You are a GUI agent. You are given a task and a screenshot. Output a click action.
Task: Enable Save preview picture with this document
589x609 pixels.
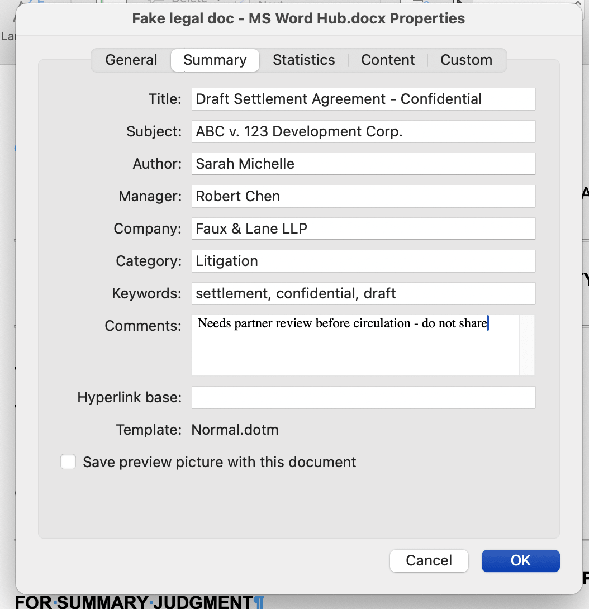pyautogui.click(x=68, y=462)
